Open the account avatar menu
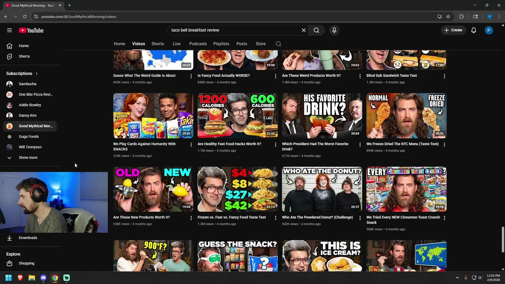This screenshot has width=505, height=284. pyautogui.click(x=489, y=30)
